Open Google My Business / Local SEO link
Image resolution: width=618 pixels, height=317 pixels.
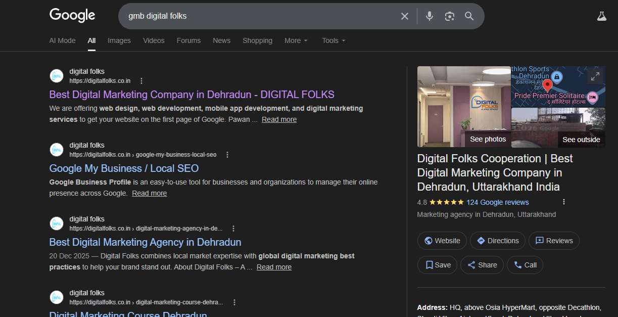click(124, 168)
